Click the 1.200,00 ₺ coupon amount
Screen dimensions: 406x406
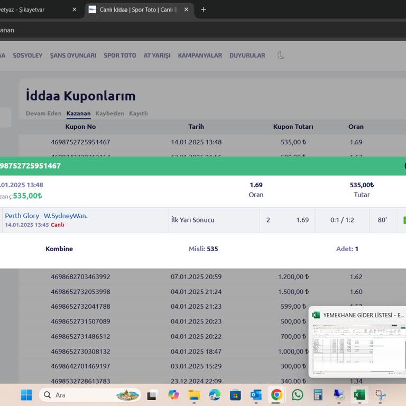coord(293,276)
